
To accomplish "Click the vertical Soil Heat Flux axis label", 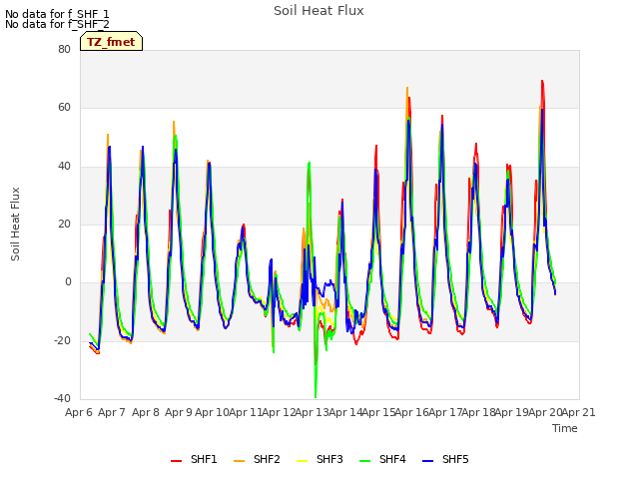I will (15, 224).
